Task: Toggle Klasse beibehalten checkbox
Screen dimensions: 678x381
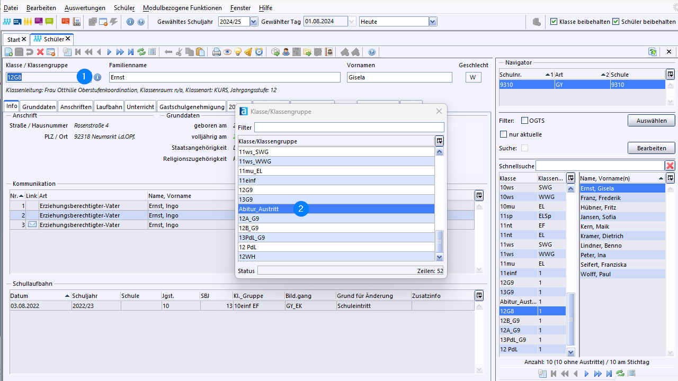Action: coord(554,22)
